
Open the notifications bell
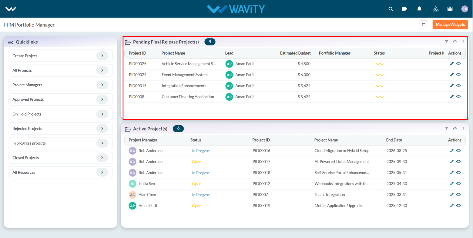pyautogui.click(x=419, y=9)
